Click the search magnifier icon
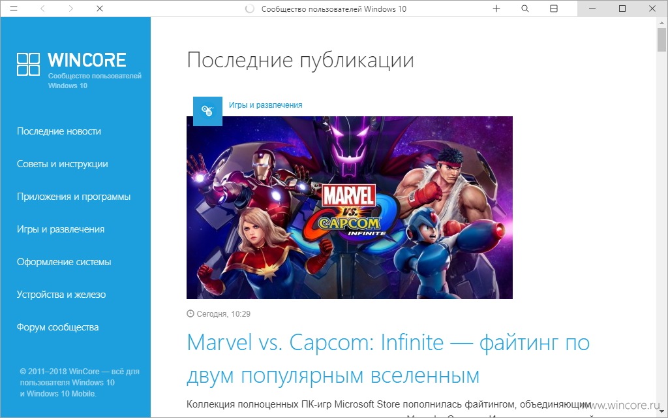 [x=525, y=8]
